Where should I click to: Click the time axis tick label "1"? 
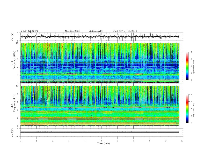point(36,141)
